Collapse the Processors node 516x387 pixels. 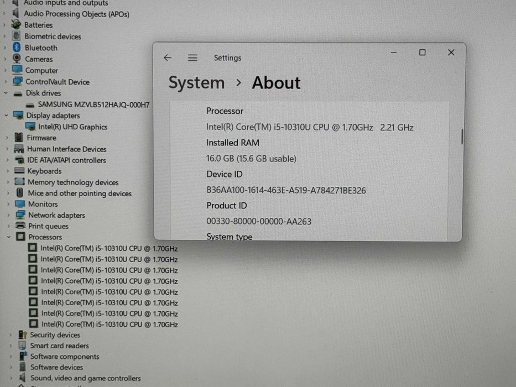[9, 237]
